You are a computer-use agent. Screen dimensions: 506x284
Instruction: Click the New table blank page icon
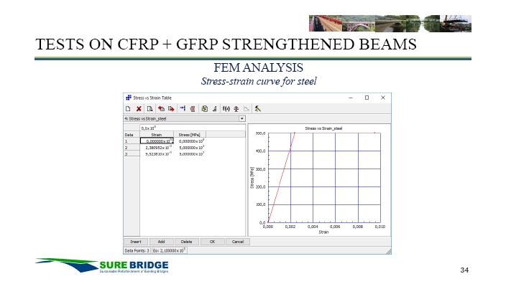pyautogui.click(x=128, y=109)
